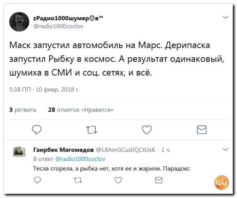Retweet Гаирбек Магомедов's reply
The height and width of the screenshot is (198, 237).
(78, 180)
